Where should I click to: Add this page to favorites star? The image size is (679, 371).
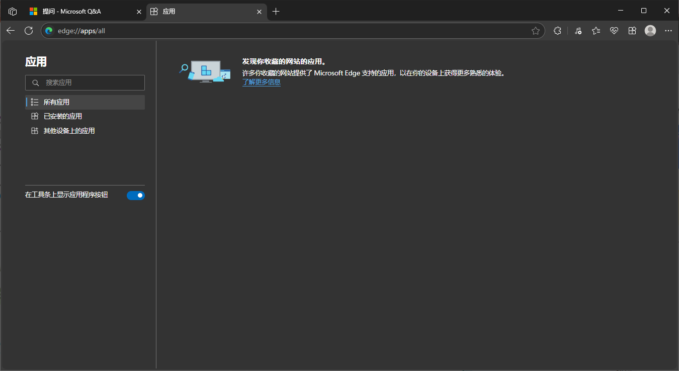coord(536,31)
